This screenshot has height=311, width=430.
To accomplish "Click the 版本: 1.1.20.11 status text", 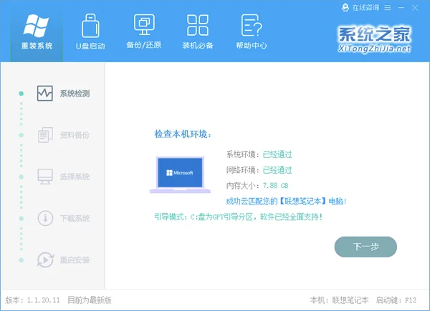I will click(x=32, y=300).
